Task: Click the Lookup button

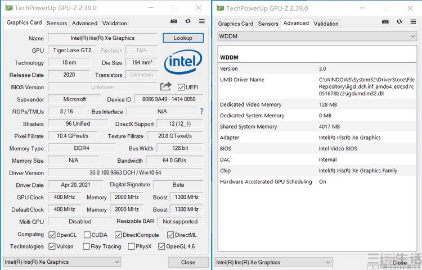Action: pyautogui.click(x=183, y=38)
